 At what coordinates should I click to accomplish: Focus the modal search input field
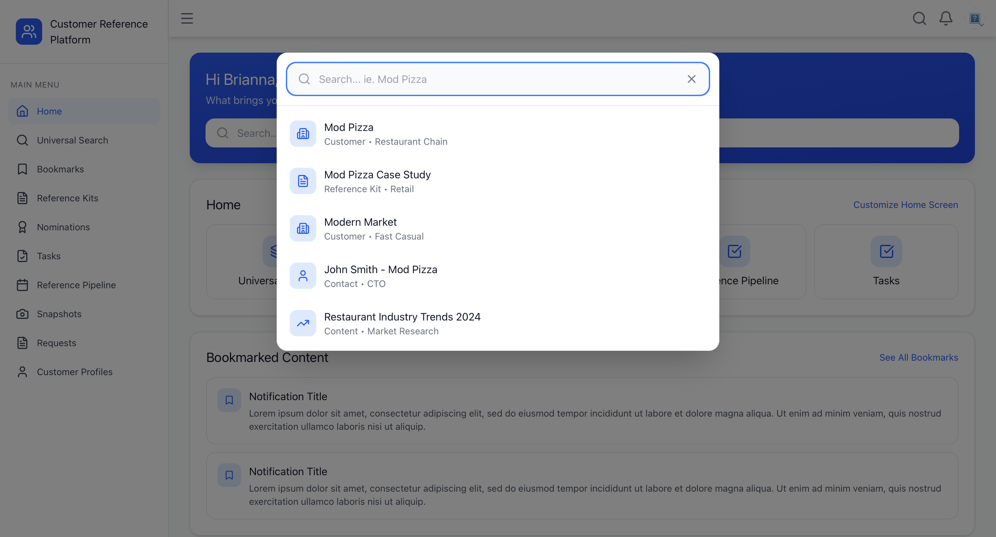[x=498, y=79]
